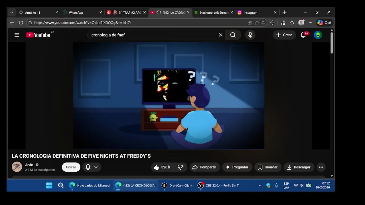Click the scroll down arrow of the page scrollbar
The width and height of the screenshot is (365, 205).
point(332,176)
